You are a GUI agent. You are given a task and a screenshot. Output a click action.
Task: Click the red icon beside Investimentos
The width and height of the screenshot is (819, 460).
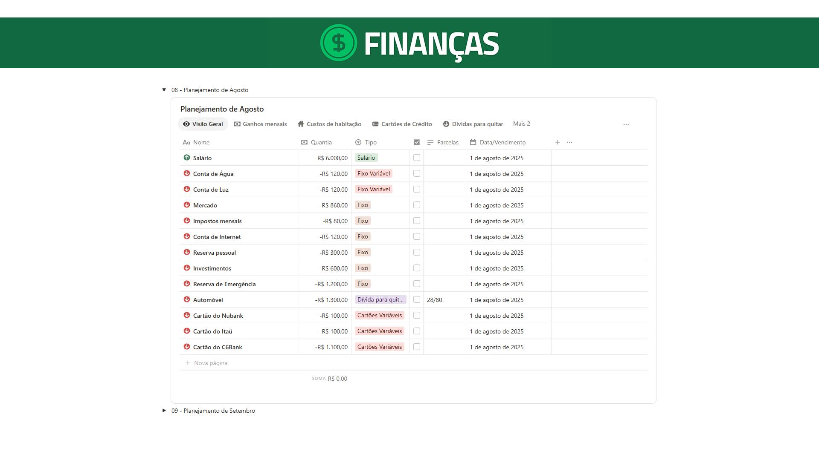187,268
